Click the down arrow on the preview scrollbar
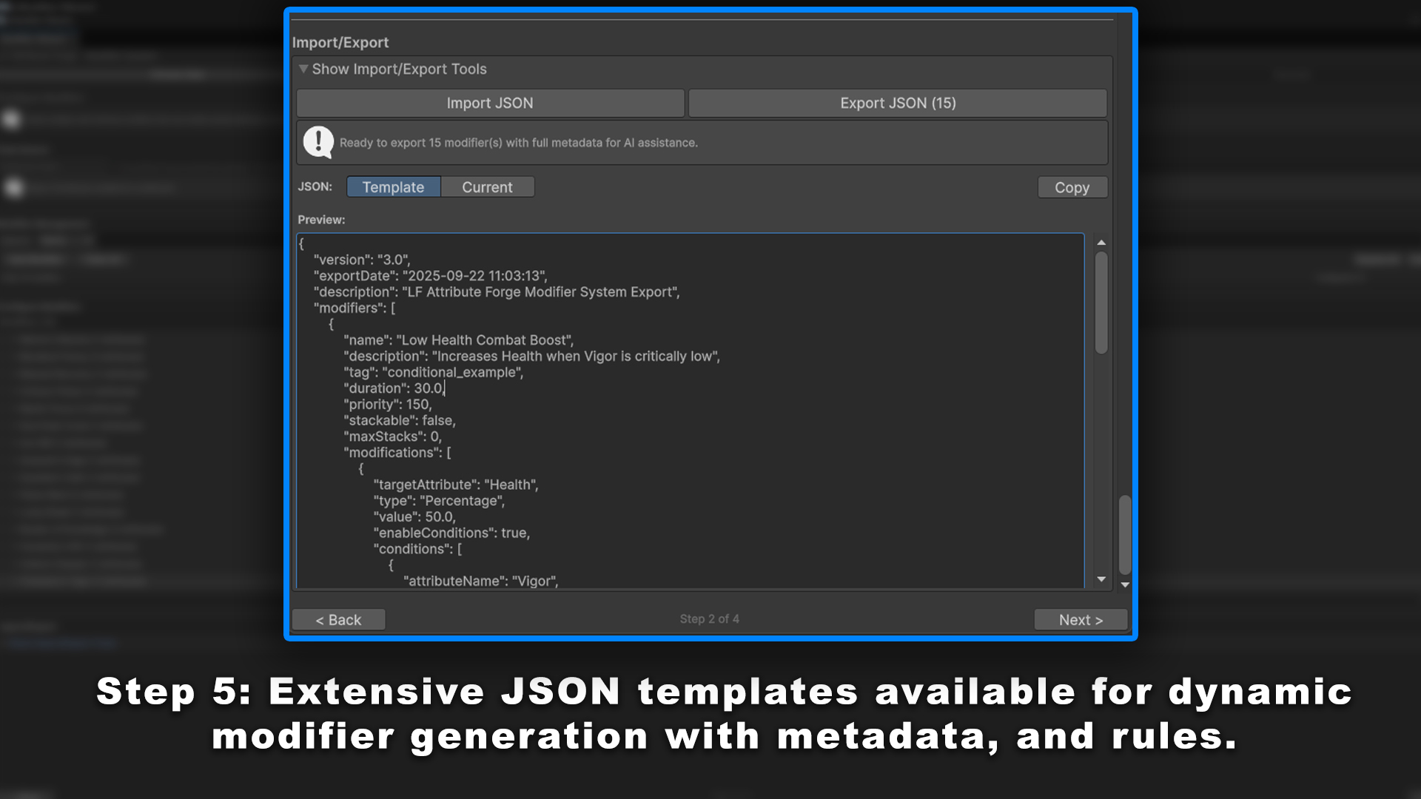1421x799 pixels. pos(1101,579)
